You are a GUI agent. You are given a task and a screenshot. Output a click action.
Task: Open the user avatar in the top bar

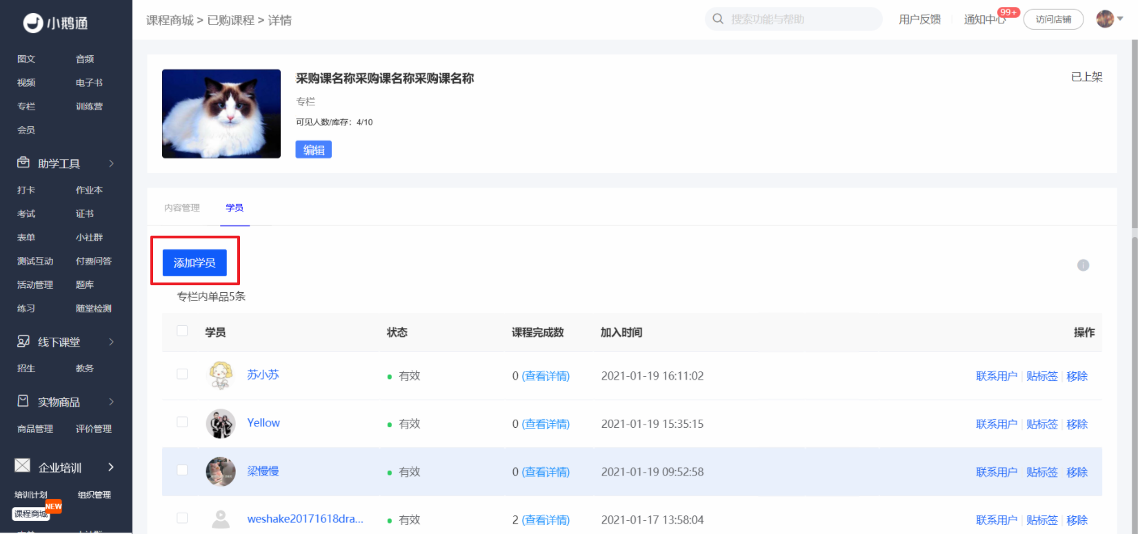[x=1105, y=19]
